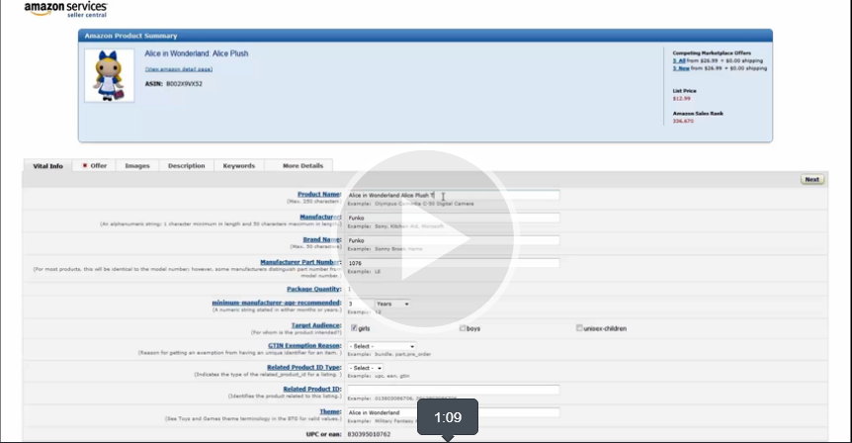Switch to the Images tab

point(137,166)
